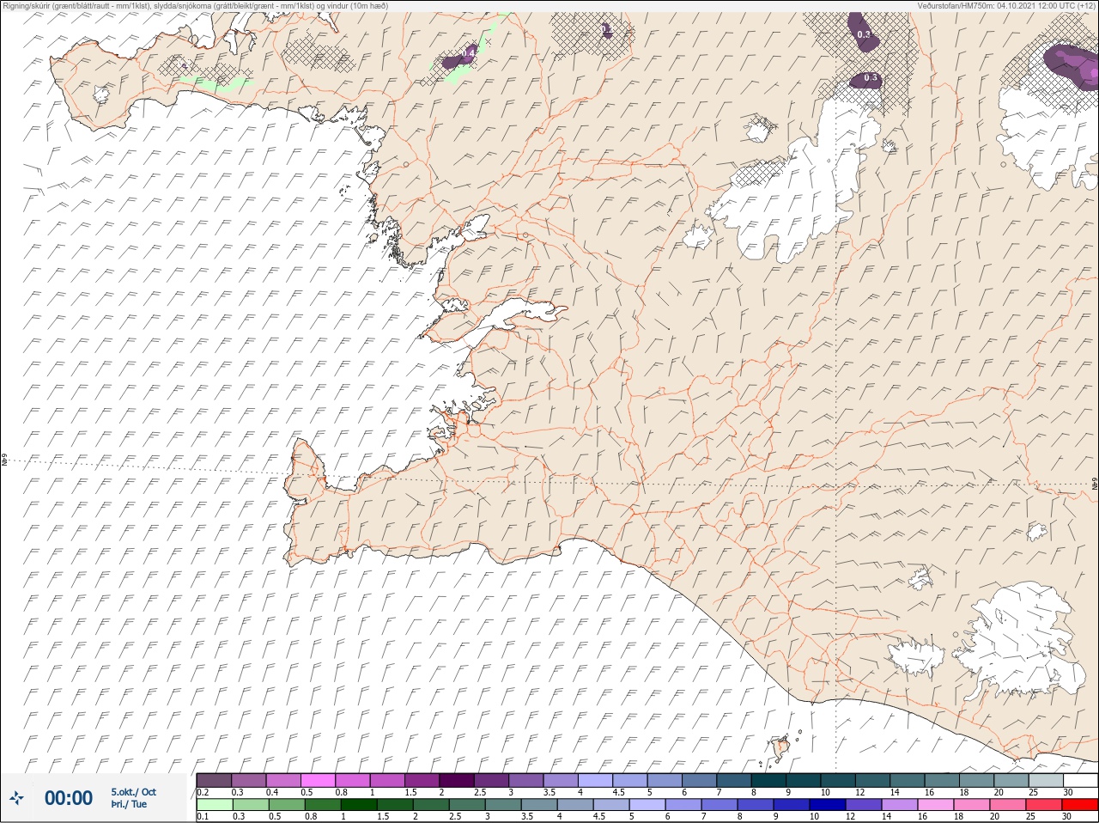
Task: Click the 0.2 precipitation value on map
Action: pos(607,29)
